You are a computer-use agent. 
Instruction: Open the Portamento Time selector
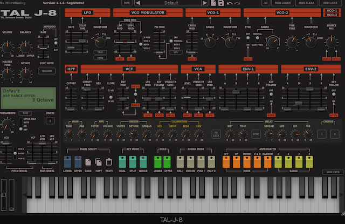point(25,113)
